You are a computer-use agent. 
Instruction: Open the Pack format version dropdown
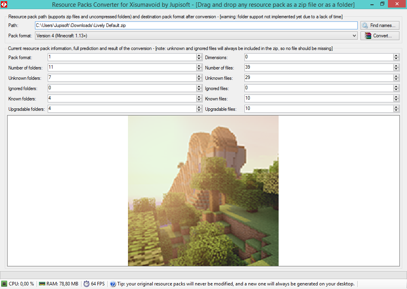tap(196, 36)
